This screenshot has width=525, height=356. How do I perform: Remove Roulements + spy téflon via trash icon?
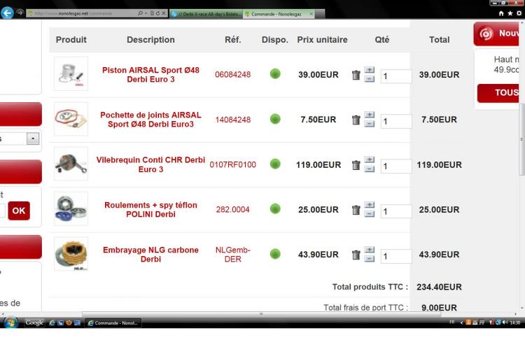(356, 210)
